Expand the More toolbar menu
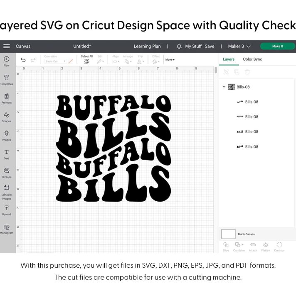 [x=170, y=59]
